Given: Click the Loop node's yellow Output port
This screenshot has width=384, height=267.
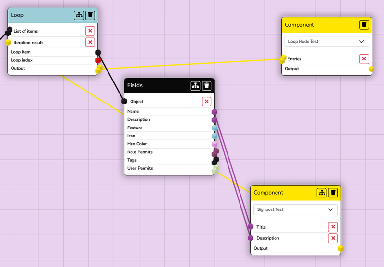Looking at the screenshot, I should coord(98,69).
